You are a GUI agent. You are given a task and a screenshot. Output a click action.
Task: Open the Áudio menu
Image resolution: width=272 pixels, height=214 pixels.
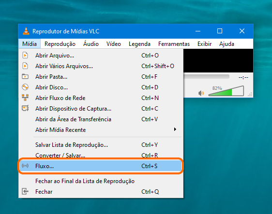[x=91, y=44]
